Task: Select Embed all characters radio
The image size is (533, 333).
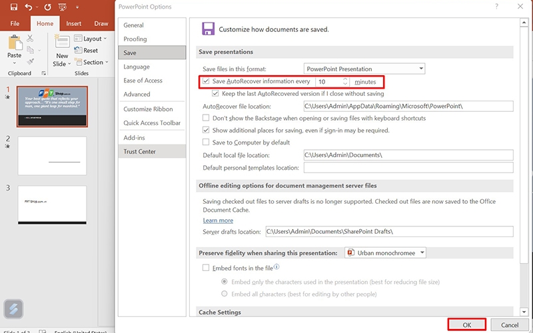Action: 225,294
